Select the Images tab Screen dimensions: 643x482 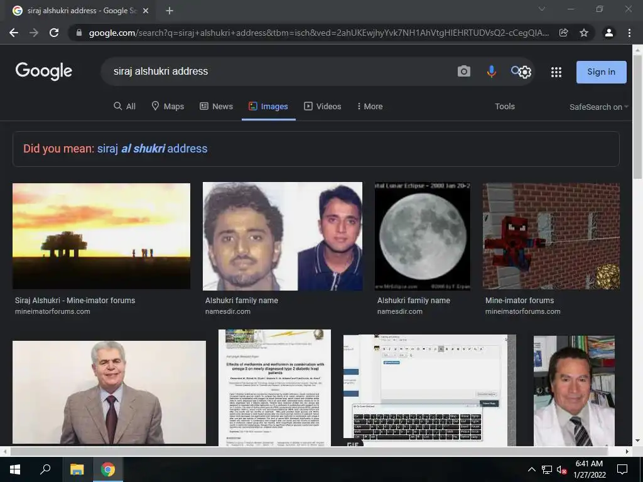click(x=268, y=106)
